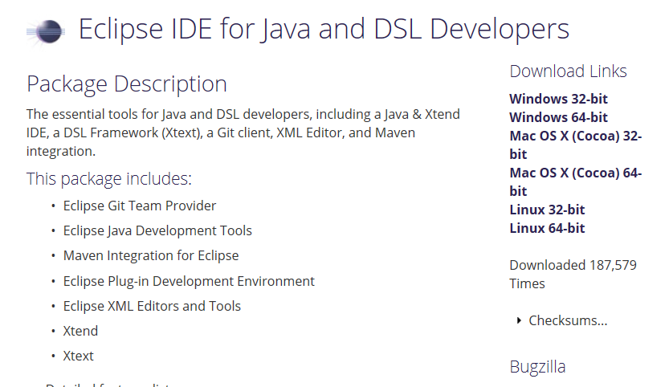Click Eclipse Plug-in Development Environment entry
The height and width of the screenshot is (387, 669).
189,281
